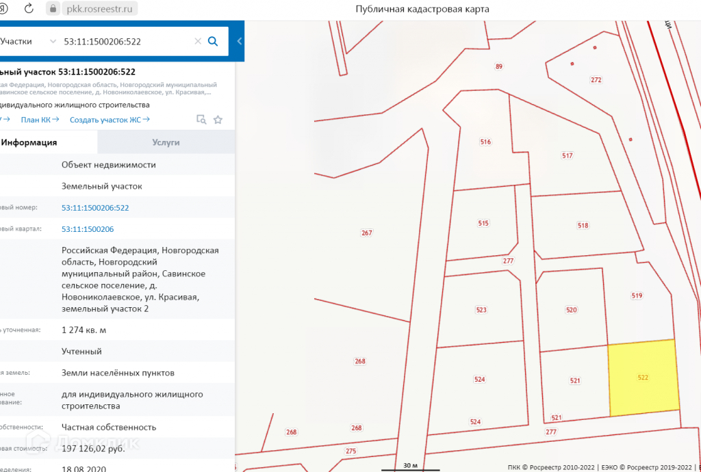Screen dimensions: 701x472
Task: Open the Участки search type dropdown
Action: 29,42
